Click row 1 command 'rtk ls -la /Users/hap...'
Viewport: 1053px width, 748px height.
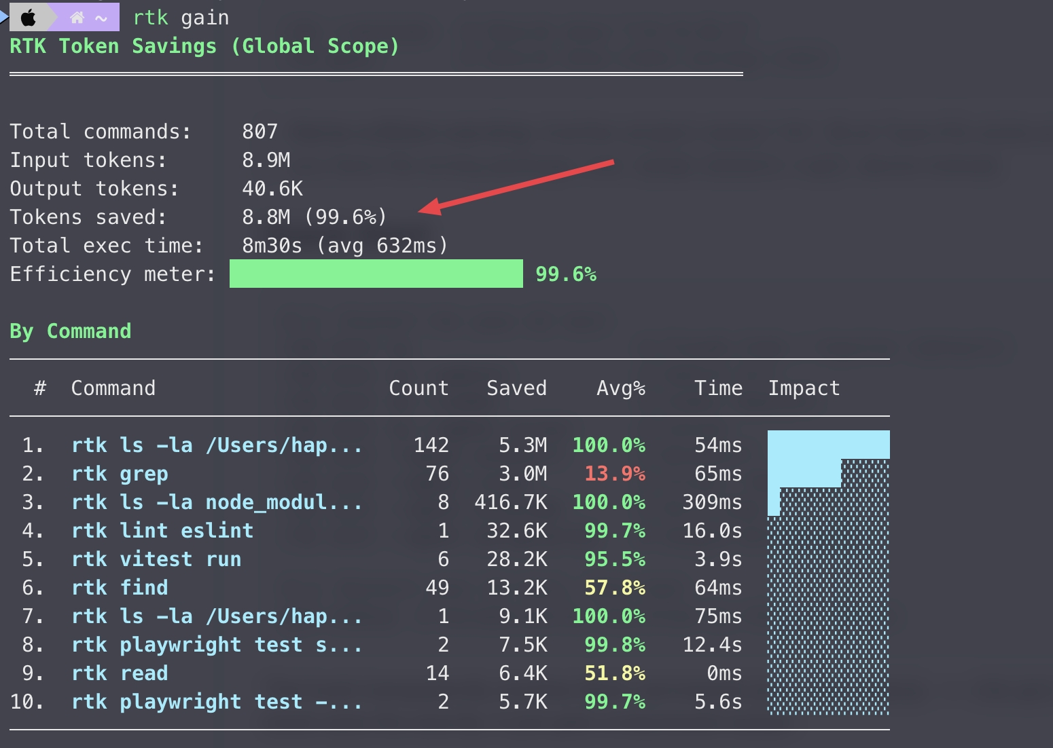[217, 445]
